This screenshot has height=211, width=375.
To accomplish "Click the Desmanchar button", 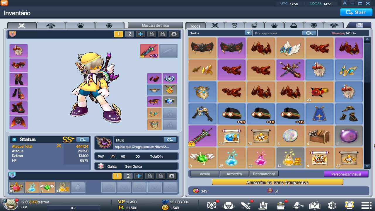I will [264, 174].
